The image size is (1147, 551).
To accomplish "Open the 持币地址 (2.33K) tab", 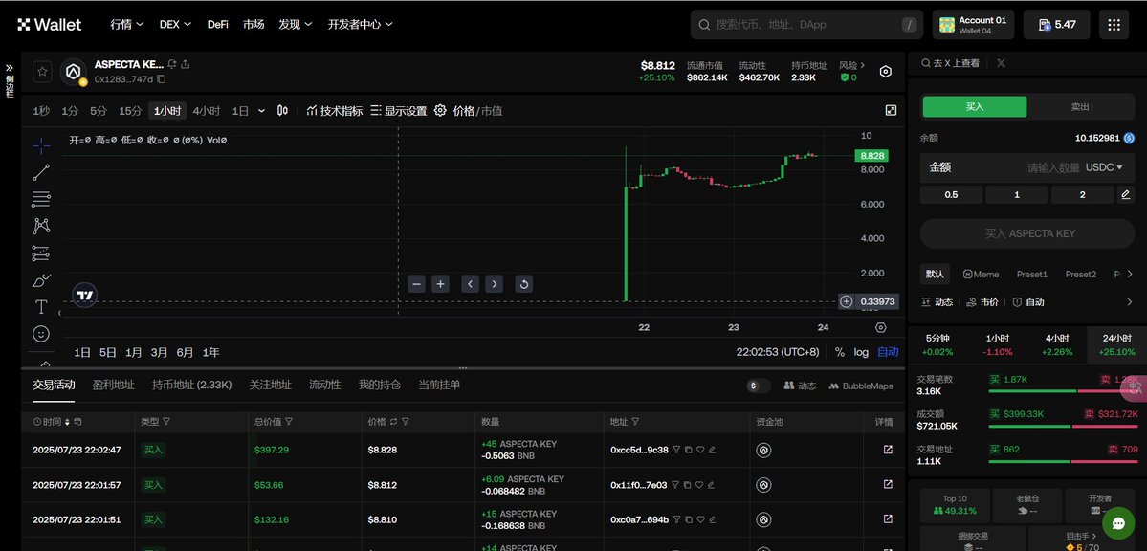I will [x=191, y=385].
